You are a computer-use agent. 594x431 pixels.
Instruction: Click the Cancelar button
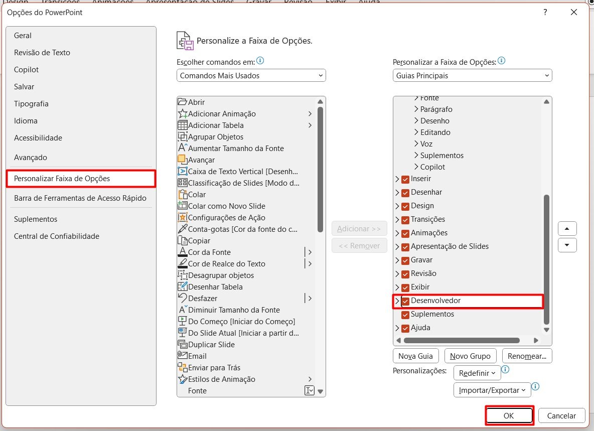[561, 415]
